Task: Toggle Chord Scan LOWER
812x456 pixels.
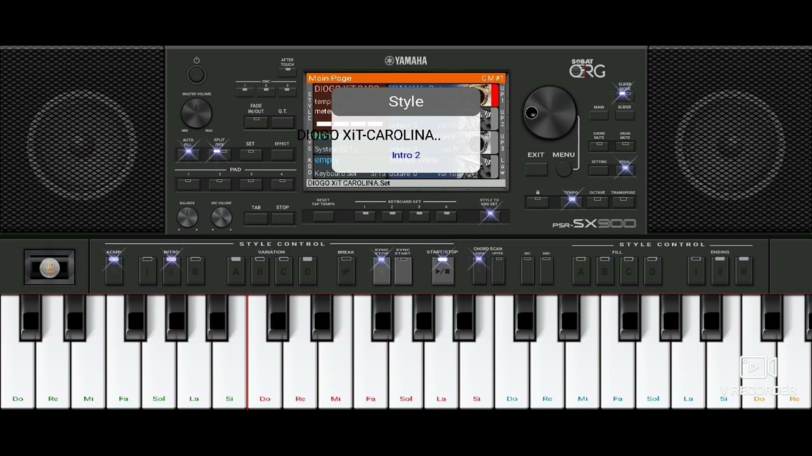Action: tap(479, 271)
